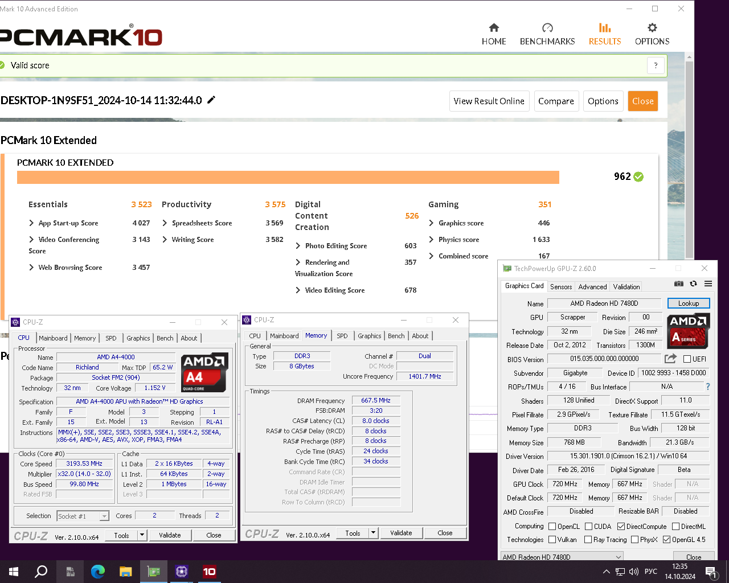This screenshot has height=583, width=729.
Task: Click the AMD A Series logo in GPU-Z
Action: pos(688,331)
